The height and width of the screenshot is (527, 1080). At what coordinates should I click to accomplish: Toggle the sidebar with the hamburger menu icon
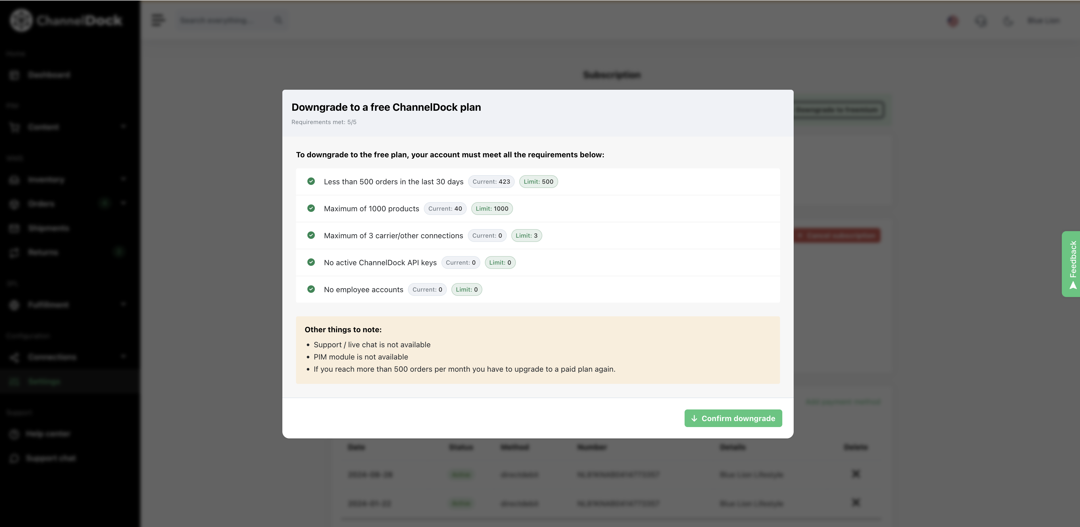click(158, 20)
